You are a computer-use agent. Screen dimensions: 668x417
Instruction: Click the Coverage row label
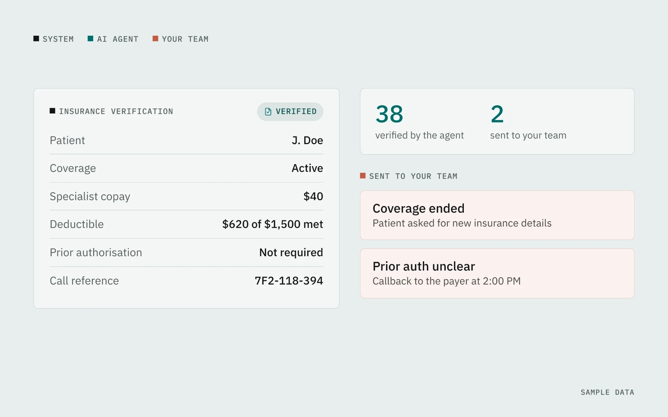click(73, 168)
